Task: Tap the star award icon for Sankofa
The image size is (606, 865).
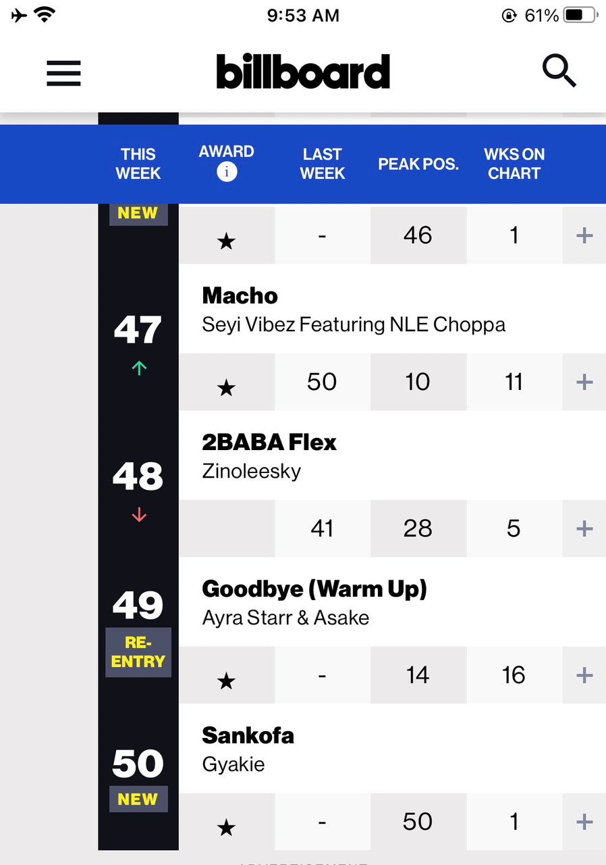Action: pyautogui.click(x=227, y=826)
